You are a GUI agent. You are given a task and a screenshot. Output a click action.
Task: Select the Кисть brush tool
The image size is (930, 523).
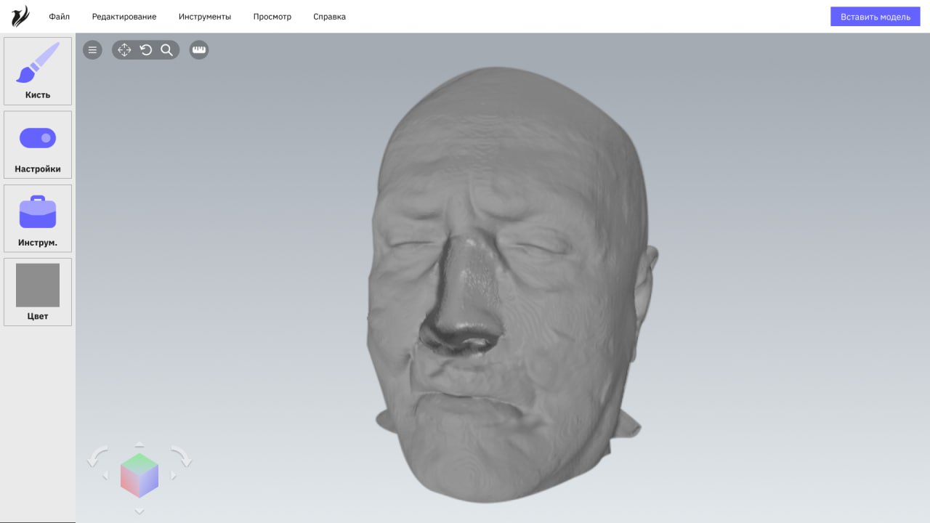[x=38, y=71]
